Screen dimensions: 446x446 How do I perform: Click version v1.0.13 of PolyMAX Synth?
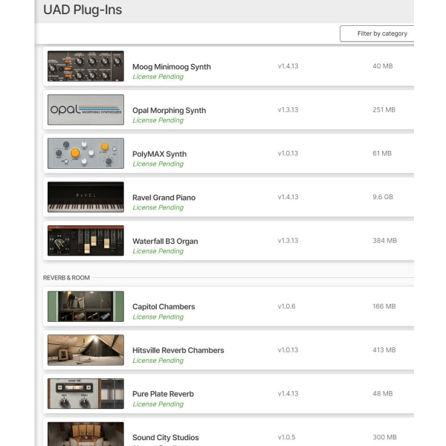[288, 153]
